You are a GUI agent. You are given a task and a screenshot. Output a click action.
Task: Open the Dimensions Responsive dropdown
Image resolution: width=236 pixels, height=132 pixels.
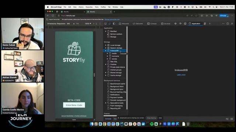click(56, 23)
